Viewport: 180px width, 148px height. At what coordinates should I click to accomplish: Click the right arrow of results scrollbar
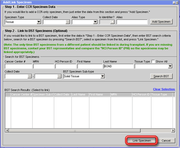click(x=173, y=130)
